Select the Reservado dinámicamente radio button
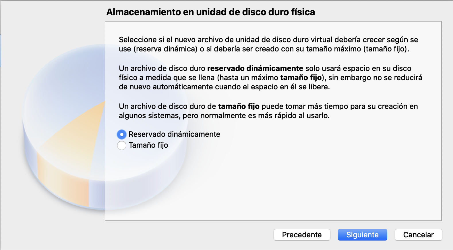 122,134
